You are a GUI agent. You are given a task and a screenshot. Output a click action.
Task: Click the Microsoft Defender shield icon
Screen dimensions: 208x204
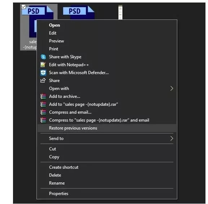(x=43, y=73)
